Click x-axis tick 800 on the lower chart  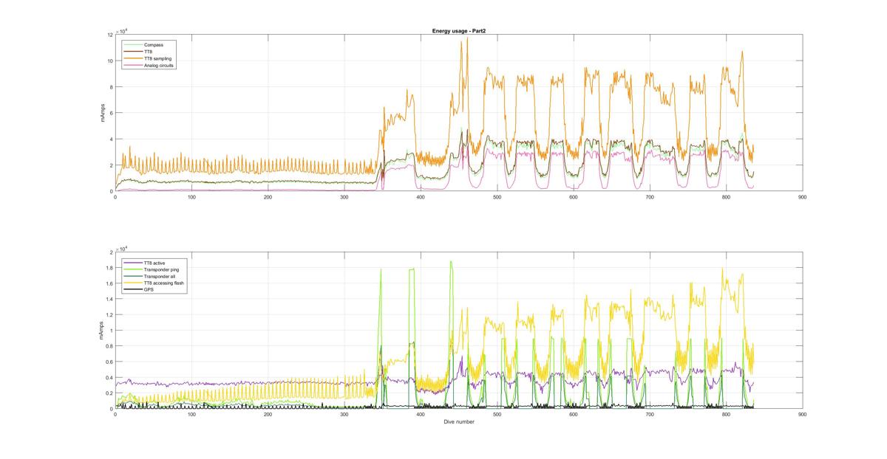click(726, 415)
